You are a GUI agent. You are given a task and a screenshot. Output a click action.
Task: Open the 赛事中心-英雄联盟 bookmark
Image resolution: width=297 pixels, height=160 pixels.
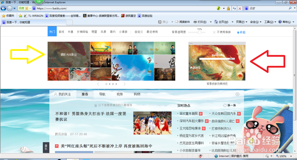[x=101, y=16]
